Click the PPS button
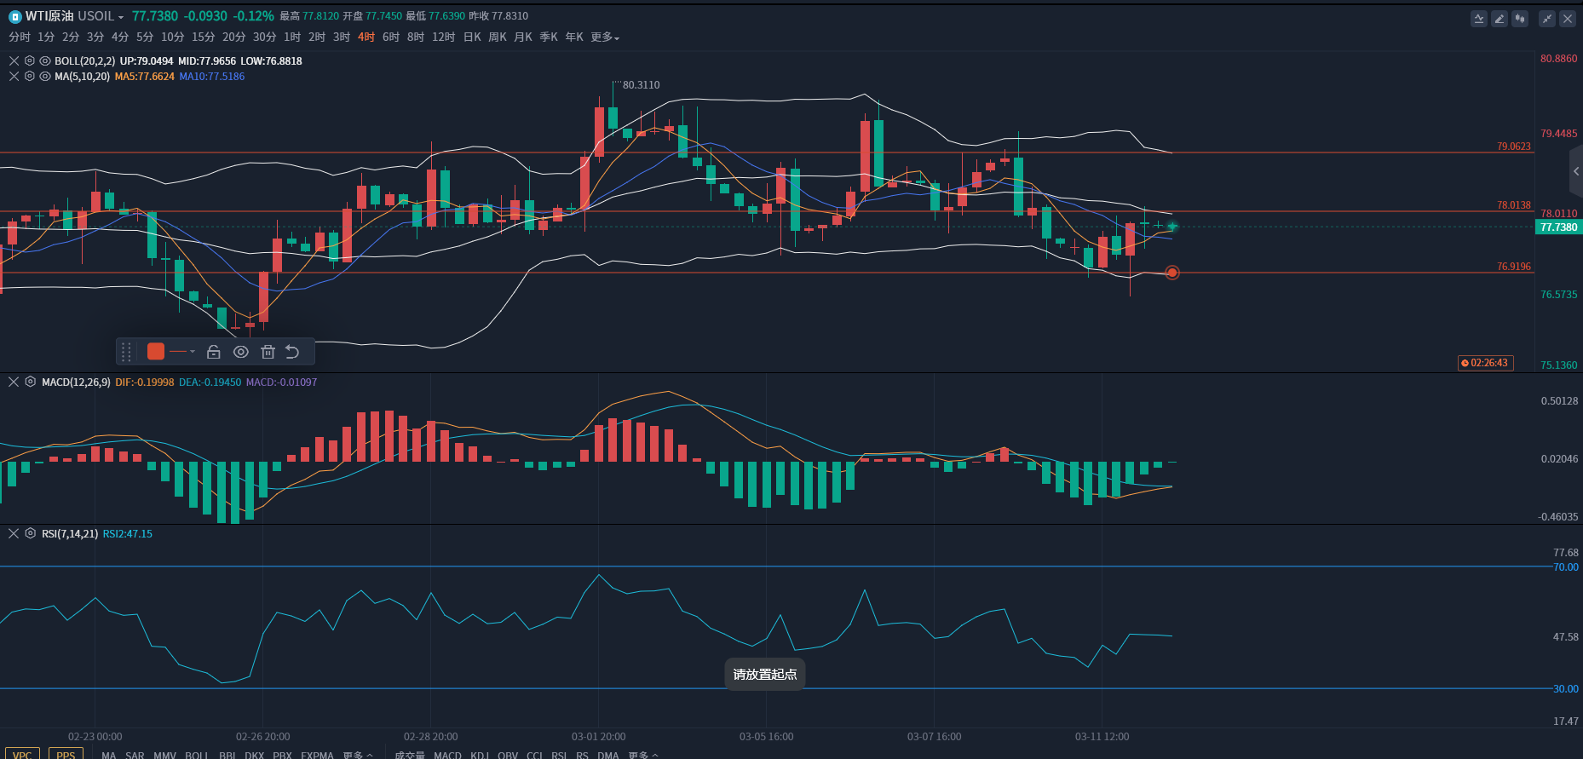1583x759 pixels. [66, 754]
